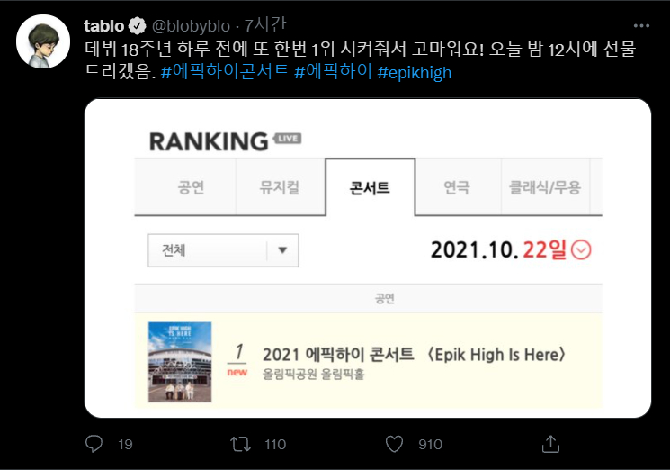This screenshot has width=670, height=470.
Task: Switch to the 공연 tab
Action: pos(191,187)
